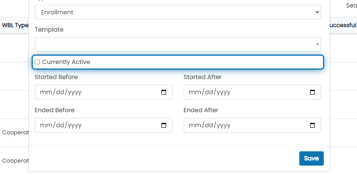This screenshot has height=175, width=357.
Task: Select the day segment in Started After
Action: [x=209, y=92]
